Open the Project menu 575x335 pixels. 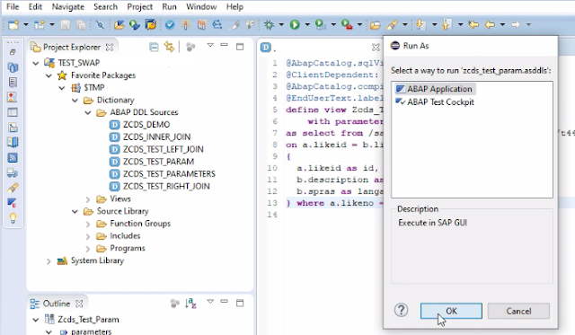pos(140,6)
